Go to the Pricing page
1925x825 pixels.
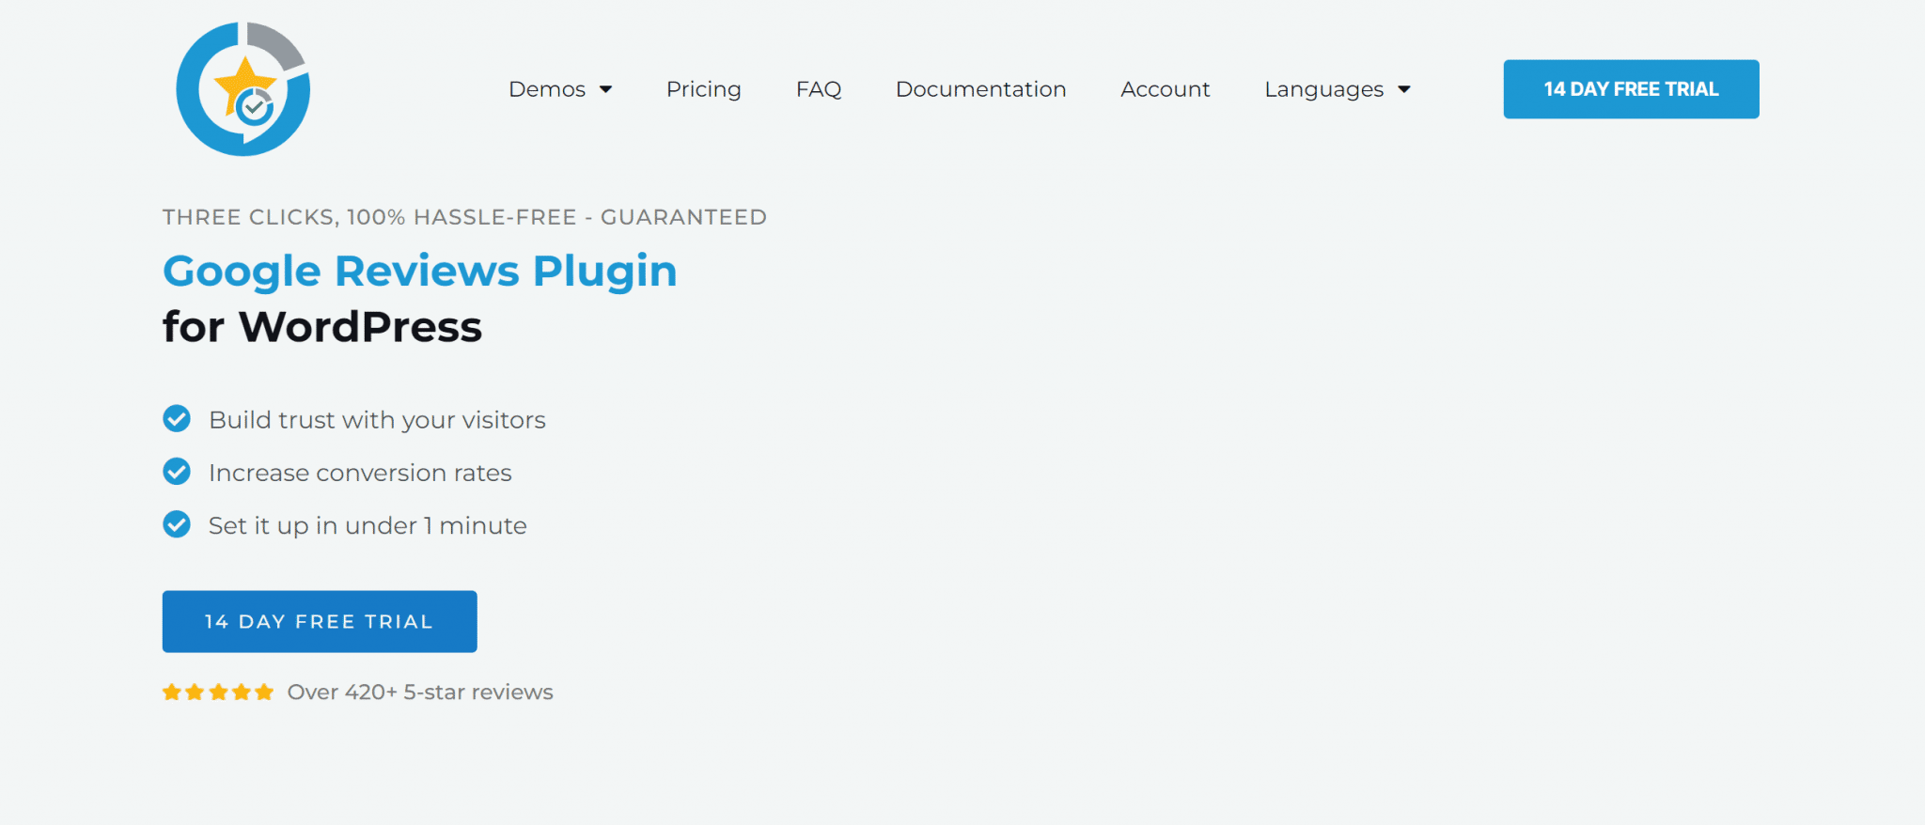704,89
